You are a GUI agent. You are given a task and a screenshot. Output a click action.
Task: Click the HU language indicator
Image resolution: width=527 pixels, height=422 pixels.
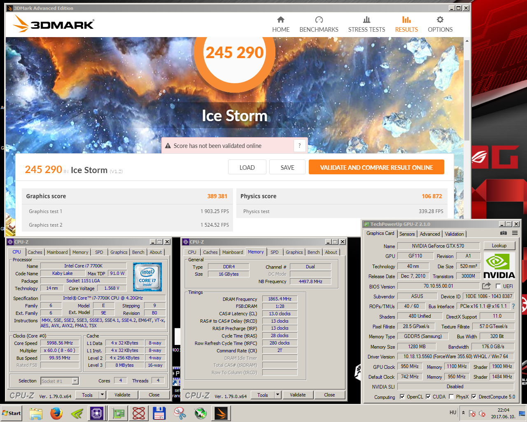(x=453, y=413)
